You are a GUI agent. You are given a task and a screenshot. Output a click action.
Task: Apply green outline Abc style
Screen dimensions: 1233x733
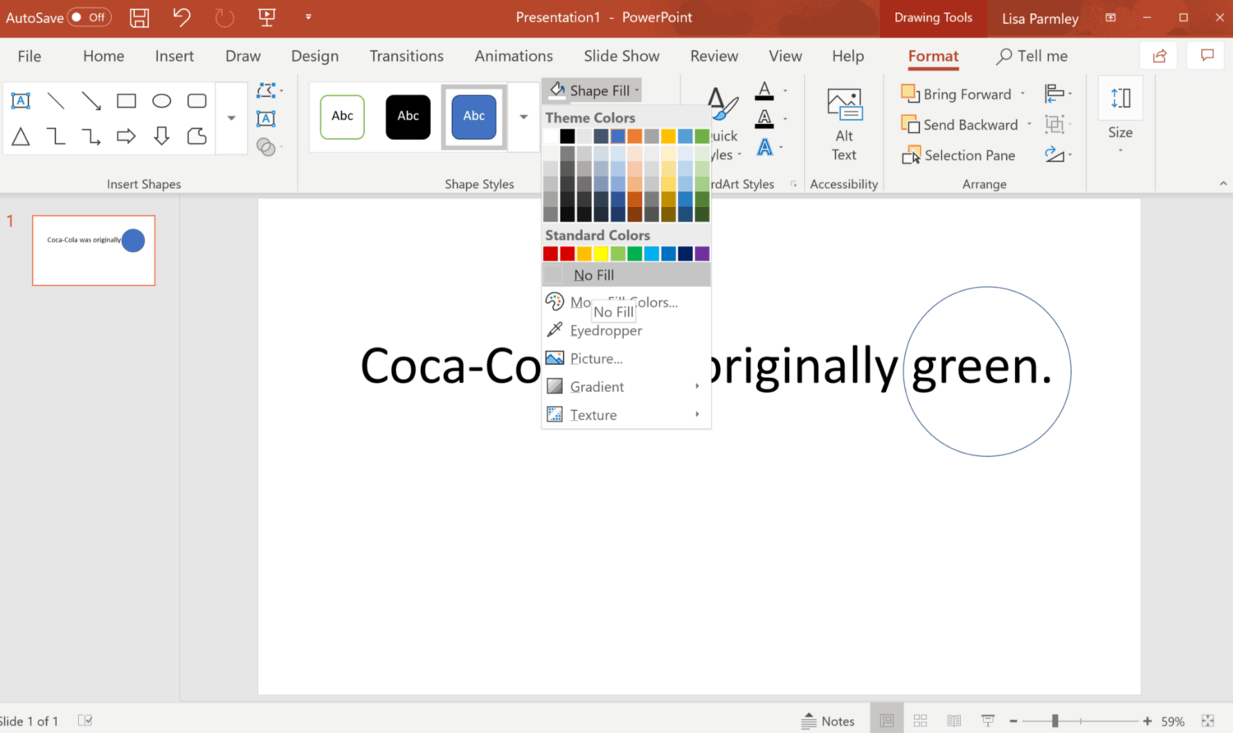(343, 117)
